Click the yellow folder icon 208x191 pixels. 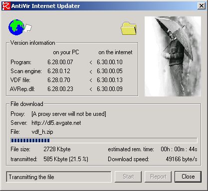(129, 28)
